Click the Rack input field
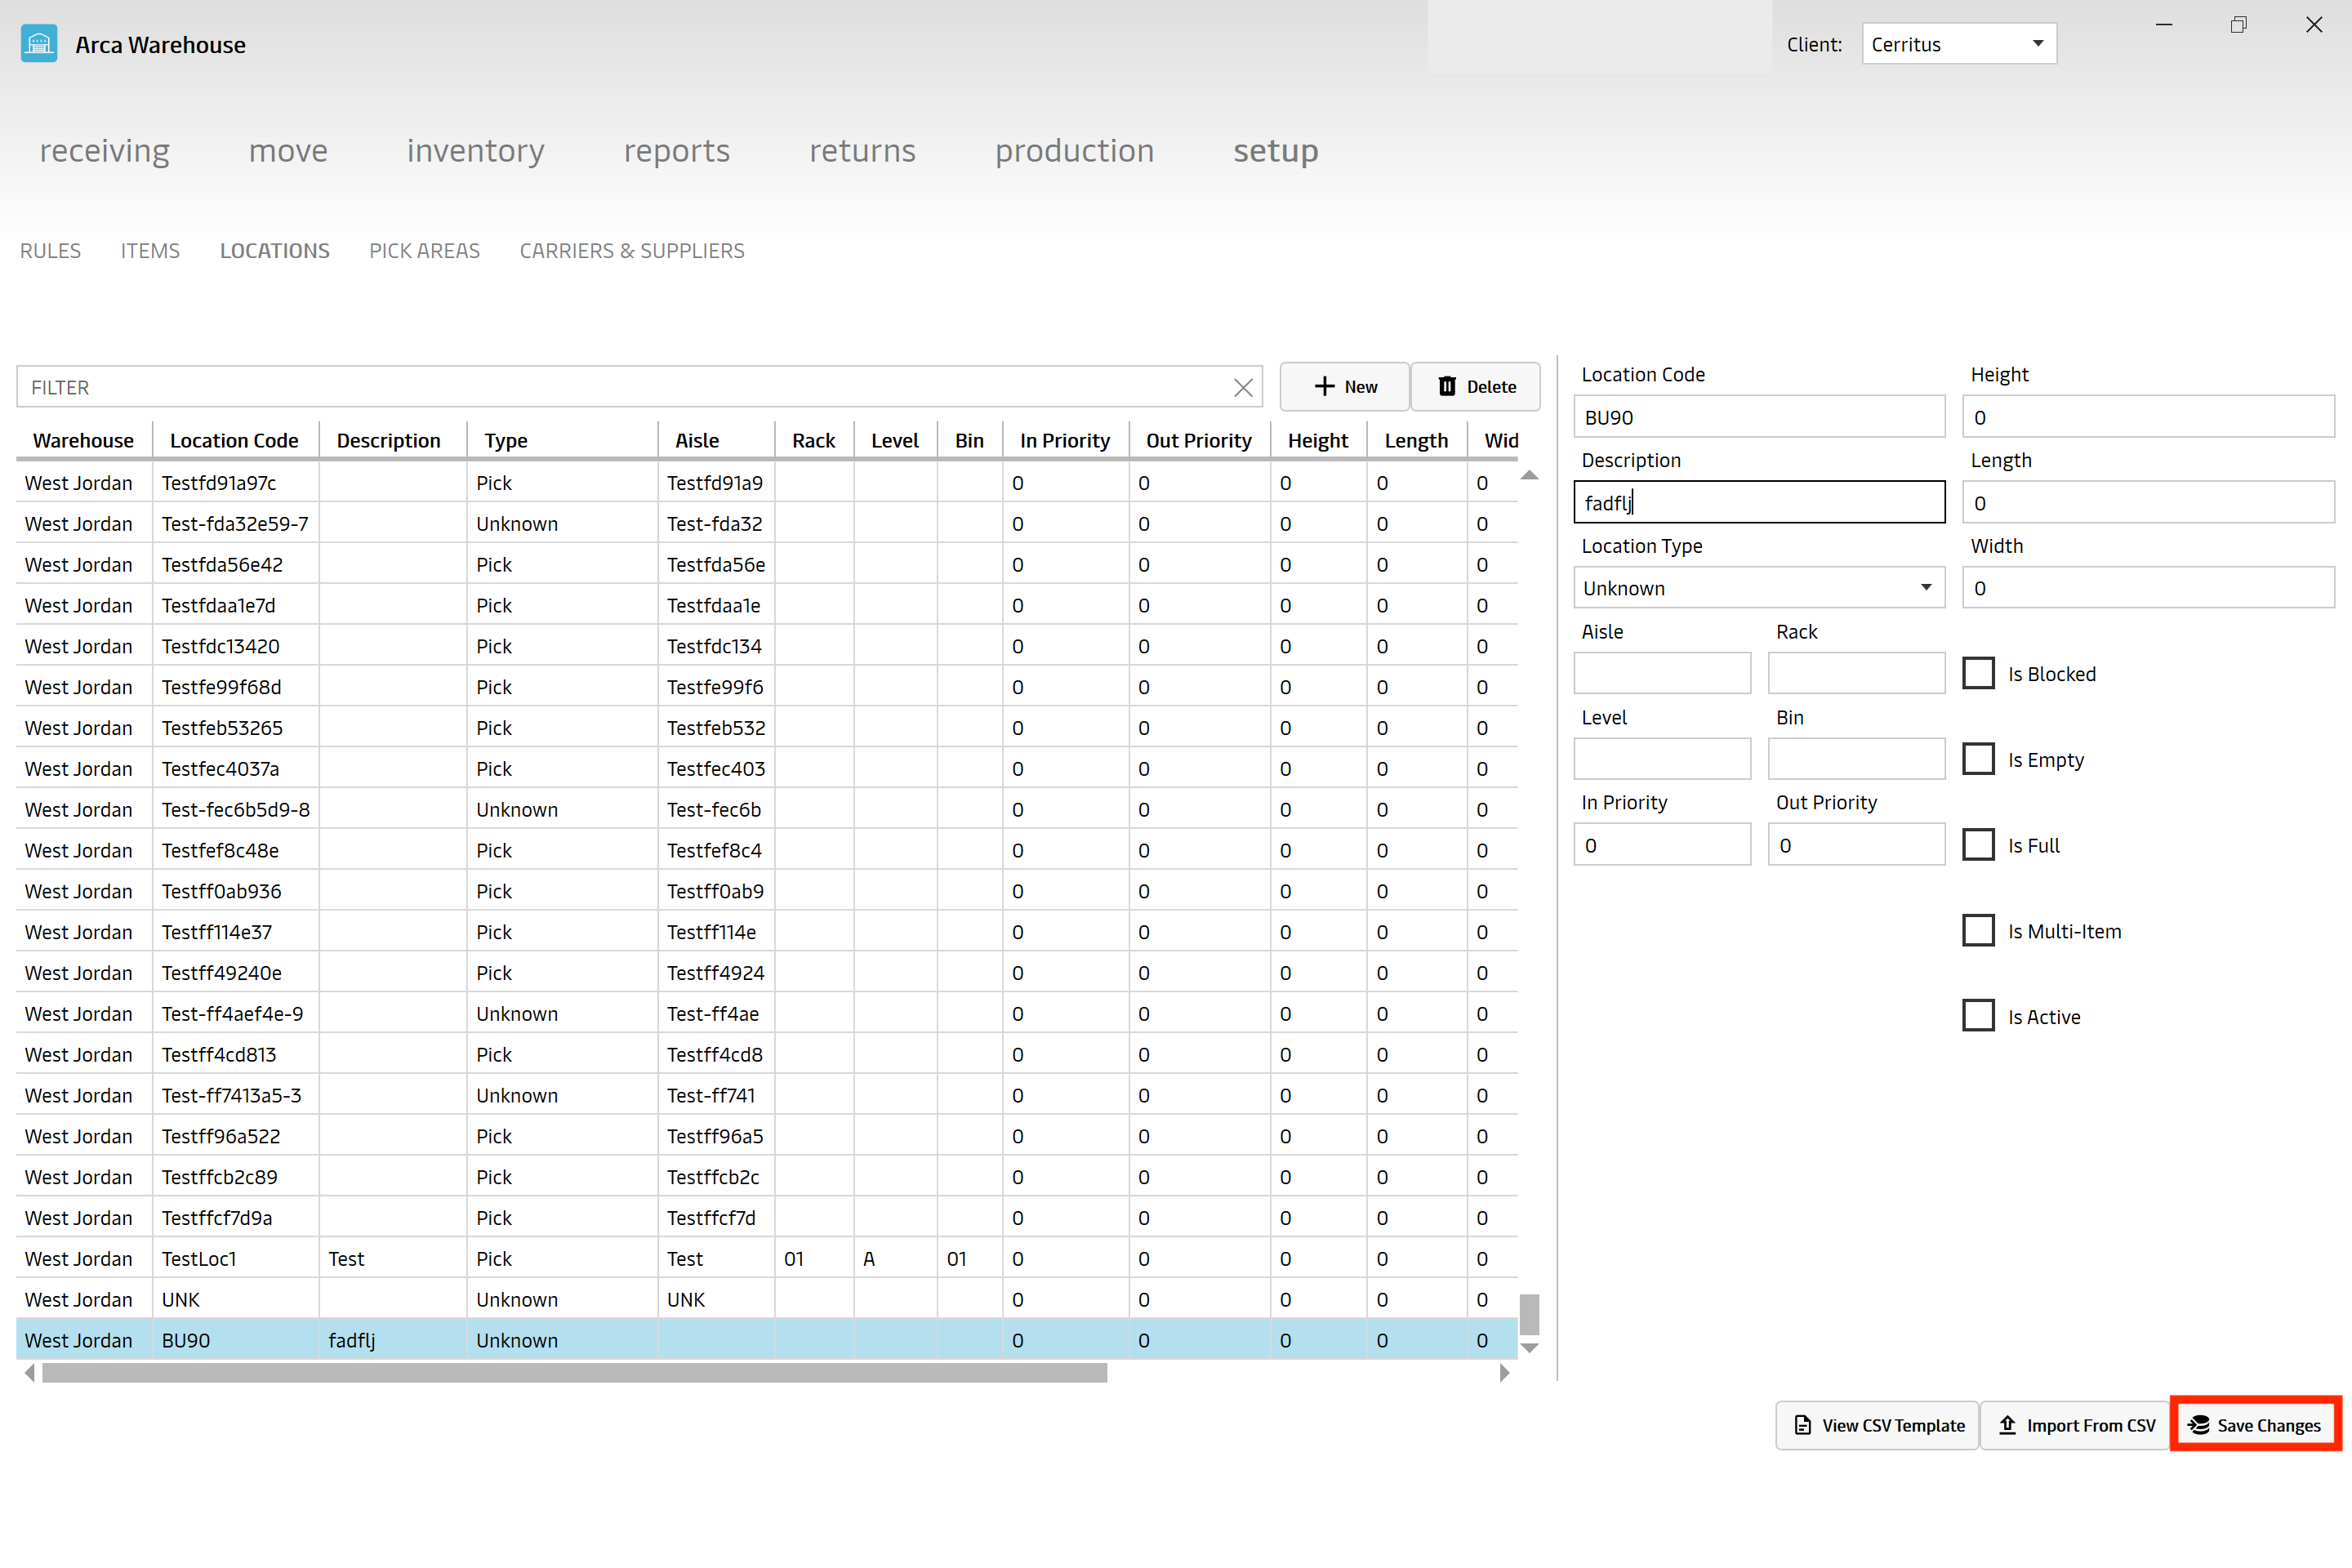 [x=1856, y=674]
